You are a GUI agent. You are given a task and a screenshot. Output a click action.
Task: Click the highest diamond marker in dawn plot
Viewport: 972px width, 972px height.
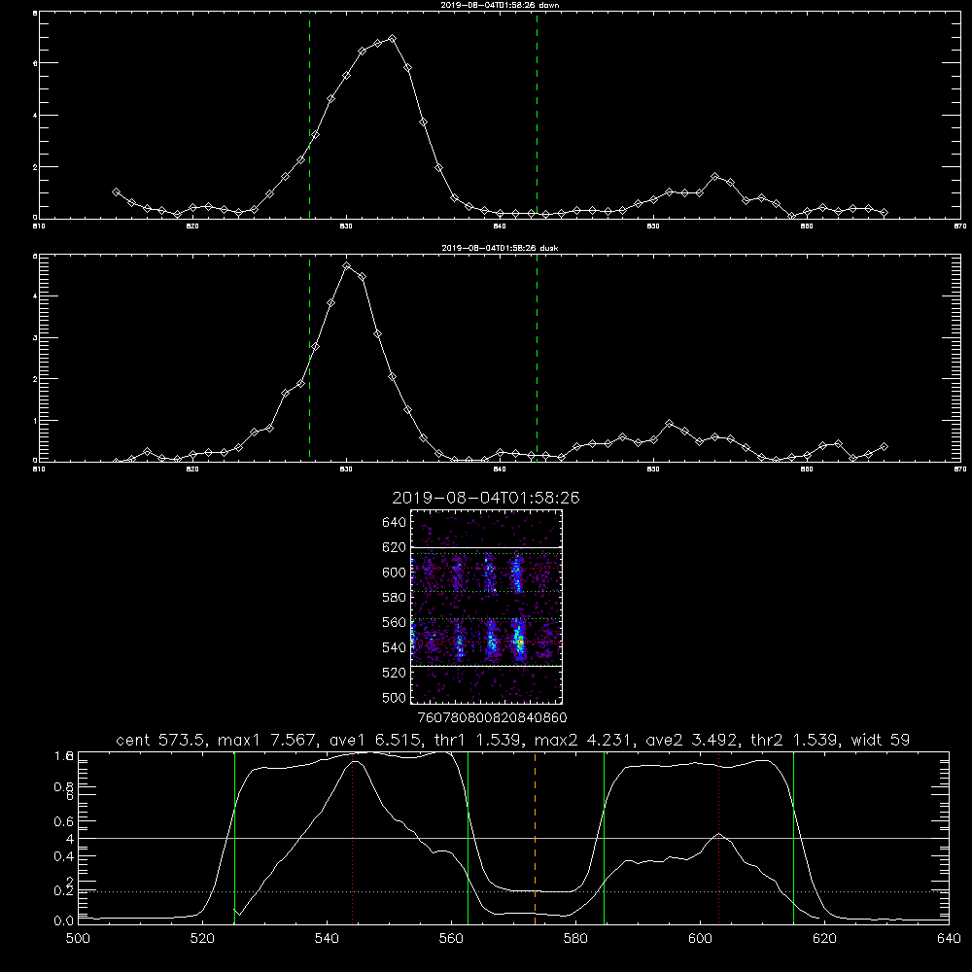(x=392, y=39)
